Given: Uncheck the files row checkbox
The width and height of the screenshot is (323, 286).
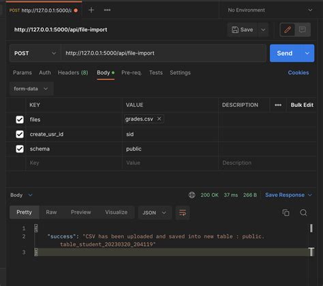Looking at the screenshot, I should coord(20,120).
